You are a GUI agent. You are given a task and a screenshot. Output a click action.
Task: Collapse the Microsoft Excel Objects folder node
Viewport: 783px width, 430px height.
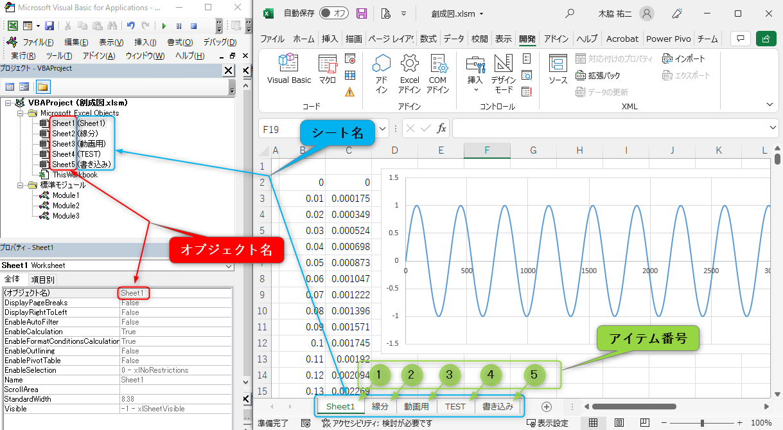pos(20,113)
